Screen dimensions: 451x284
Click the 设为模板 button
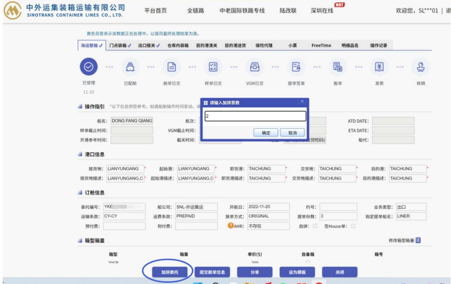pyautogui.click(x=297, y=272)
